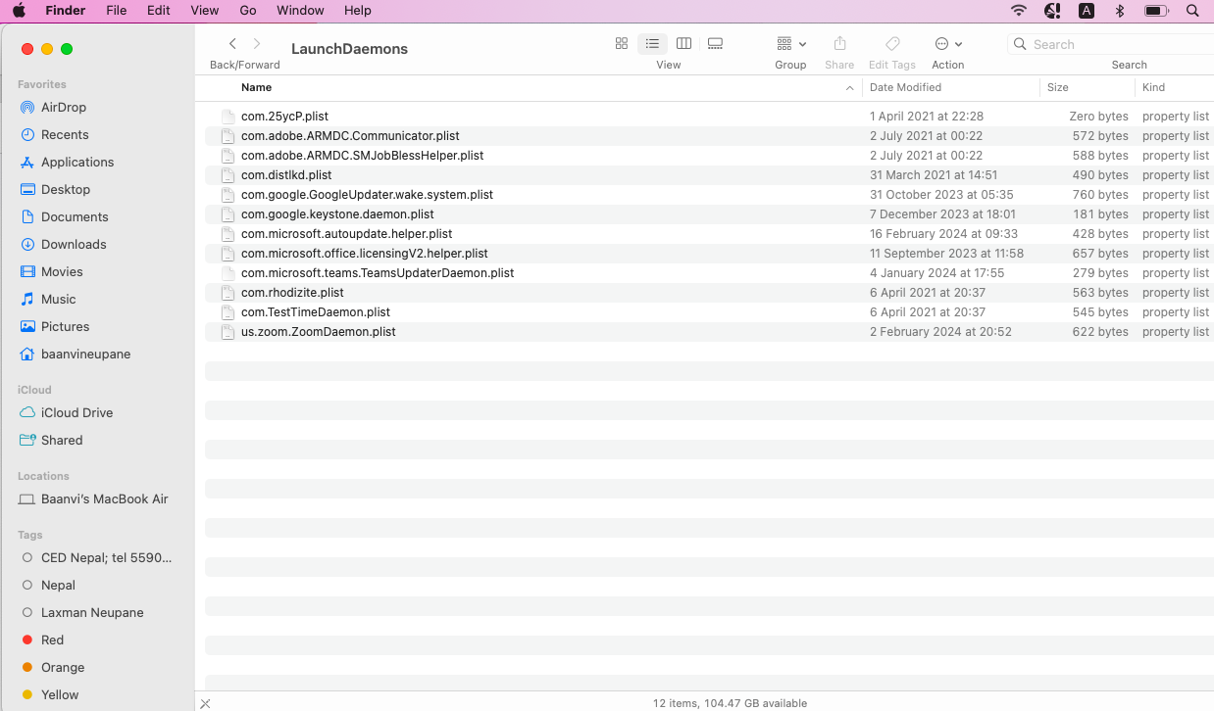The image size is (1214, 711).
Task: Open the Help menu
Action: [x=358, y=11]
